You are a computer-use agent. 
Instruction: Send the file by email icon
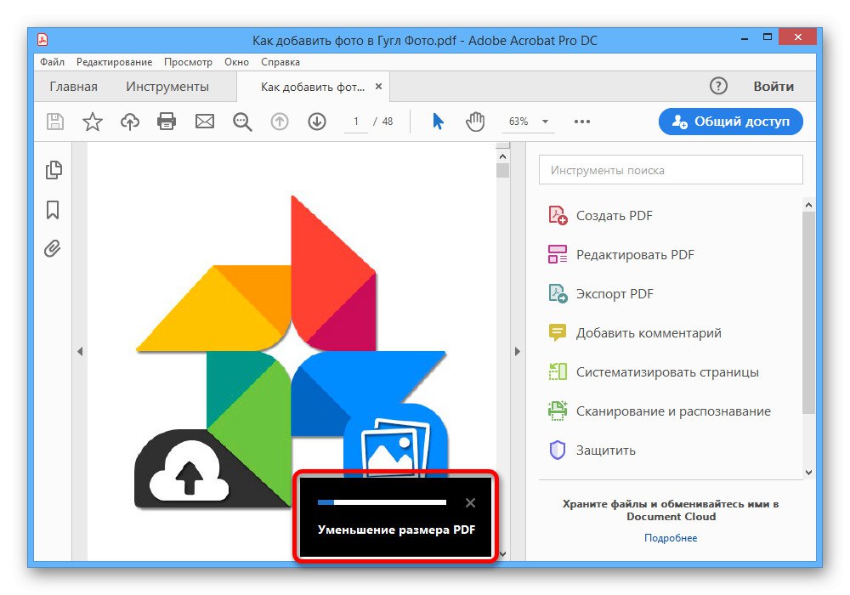(204, 122)
